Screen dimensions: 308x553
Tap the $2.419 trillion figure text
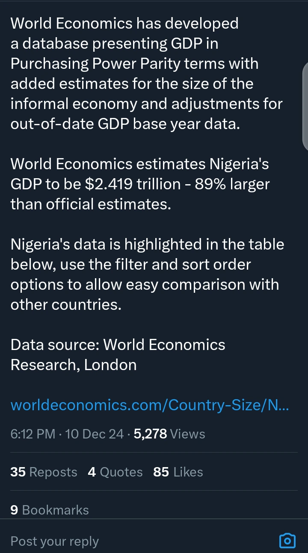[x=133, y=184]
